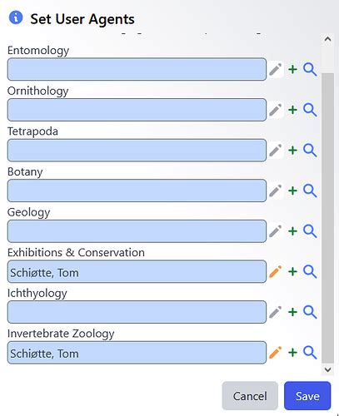Add a new Geology agent with plus
The width and height of the screenshot is (339, 416).
292,231
